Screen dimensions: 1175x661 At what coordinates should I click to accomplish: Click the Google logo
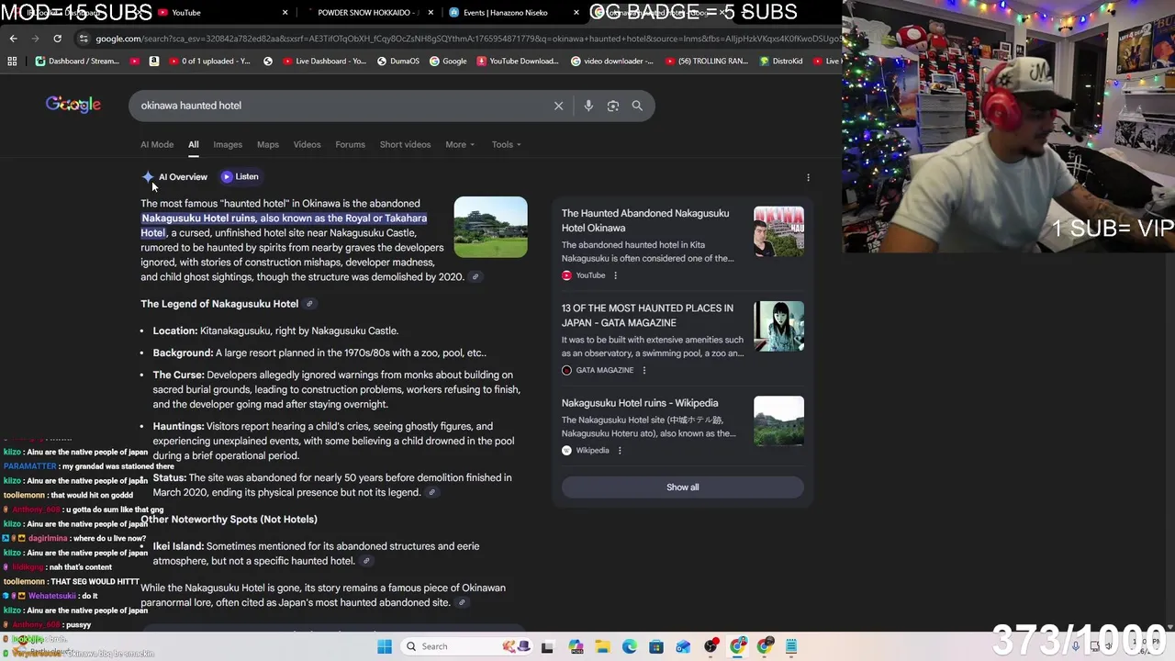point(73,105)
